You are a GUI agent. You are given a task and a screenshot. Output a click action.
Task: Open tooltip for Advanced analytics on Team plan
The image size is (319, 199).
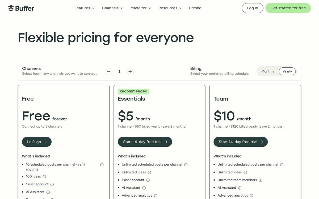pyautogui.click(x=251, y=195)
